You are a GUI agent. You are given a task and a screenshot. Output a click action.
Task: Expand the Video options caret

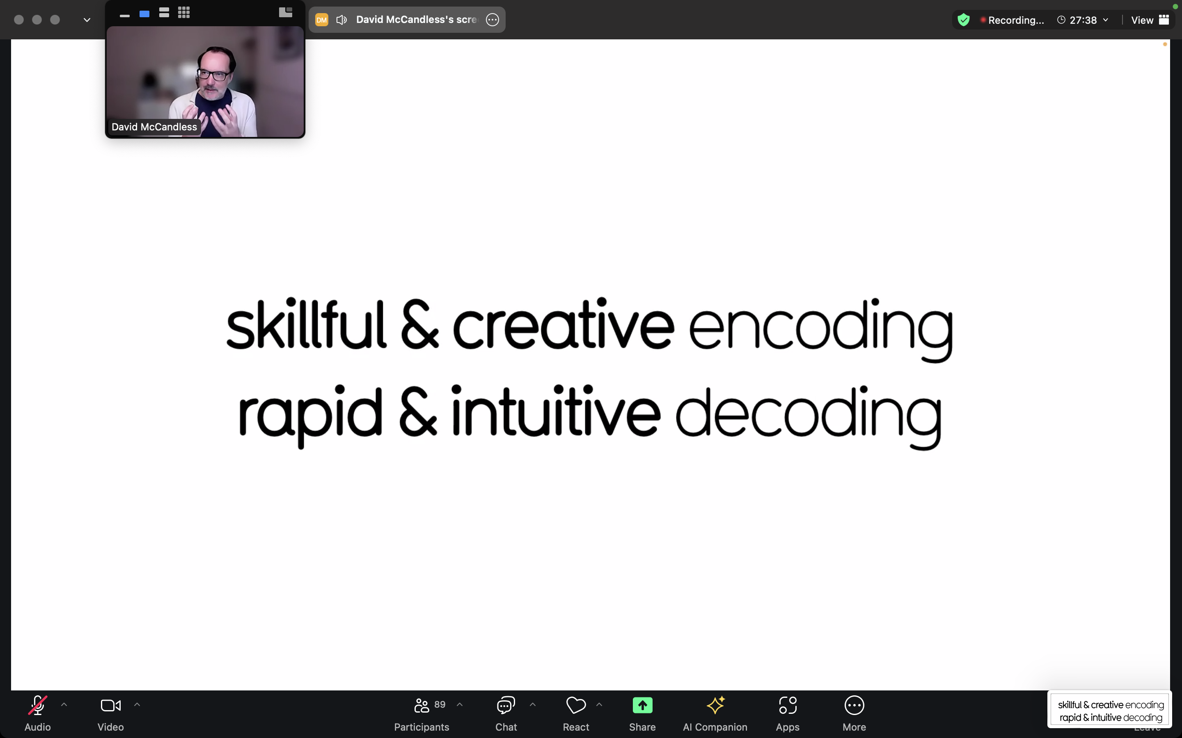[x=137, y=705]
